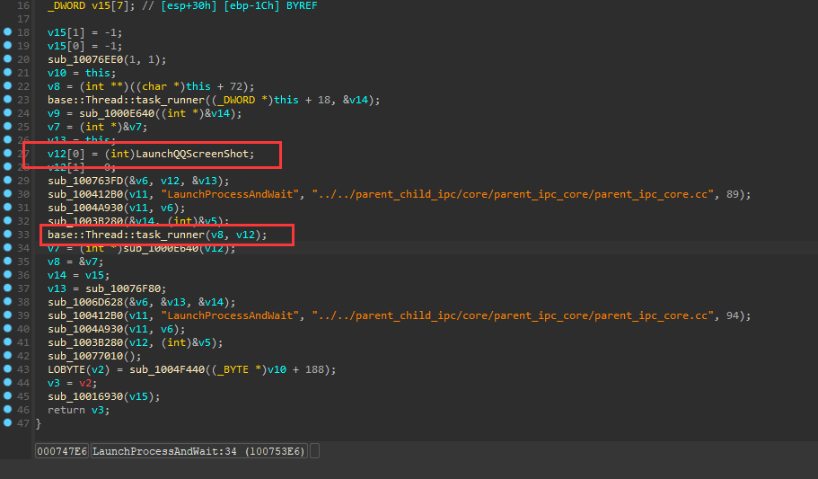This screenshot has width=818, height=479.
Task: Click sub_1003B280 on line 41
Action: [85, 342]
